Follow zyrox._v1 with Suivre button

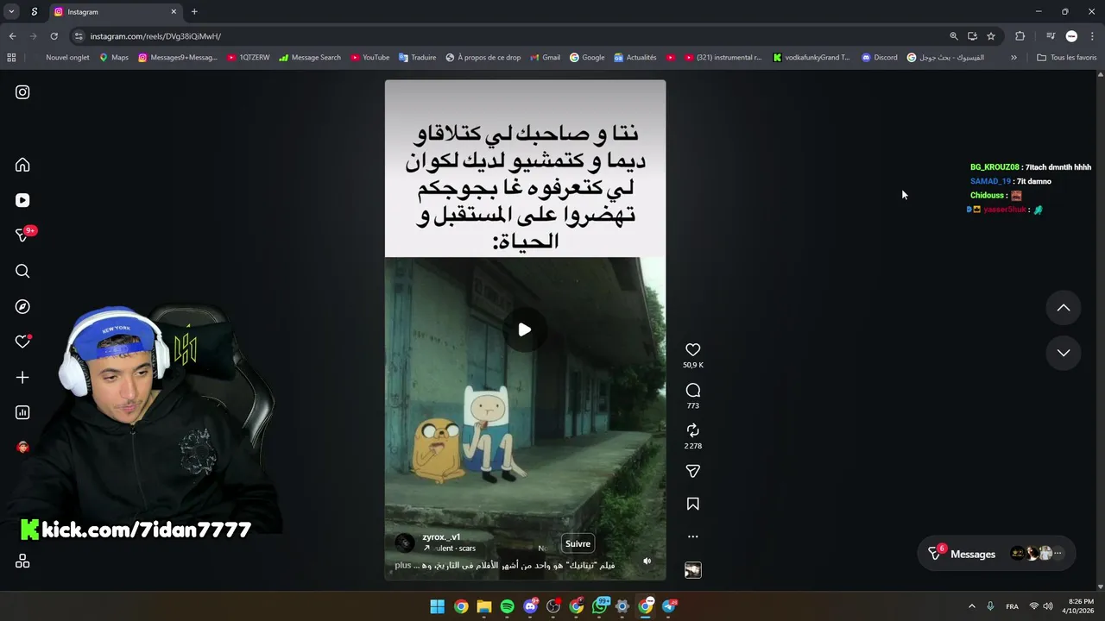coord(578,543)
